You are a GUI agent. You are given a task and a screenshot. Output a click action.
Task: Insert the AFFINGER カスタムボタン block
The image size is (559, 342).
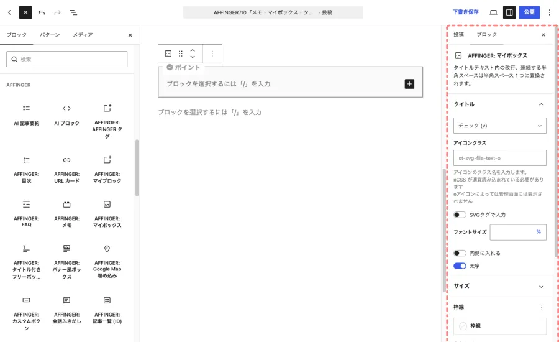coord(26,313)
